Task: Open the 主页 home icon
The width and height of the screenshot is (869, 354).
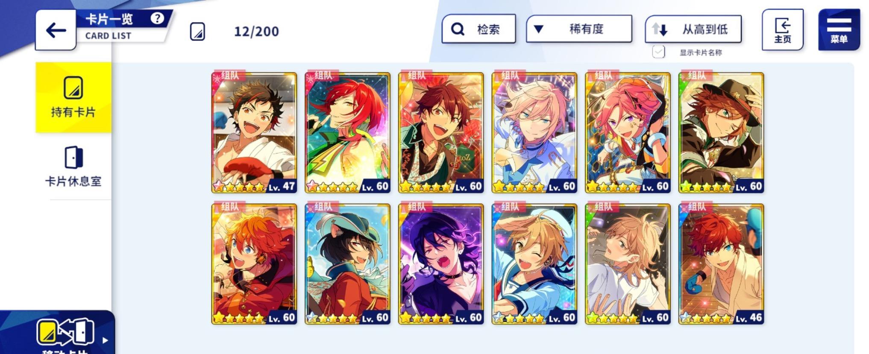Action: 782,29
